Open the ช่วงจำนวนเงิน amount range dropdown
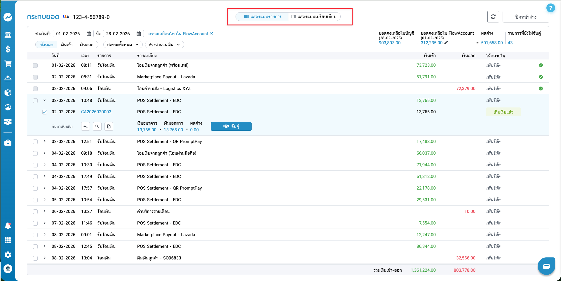Image resolution: width=561 pixels, height=281 pixels. 164,45
